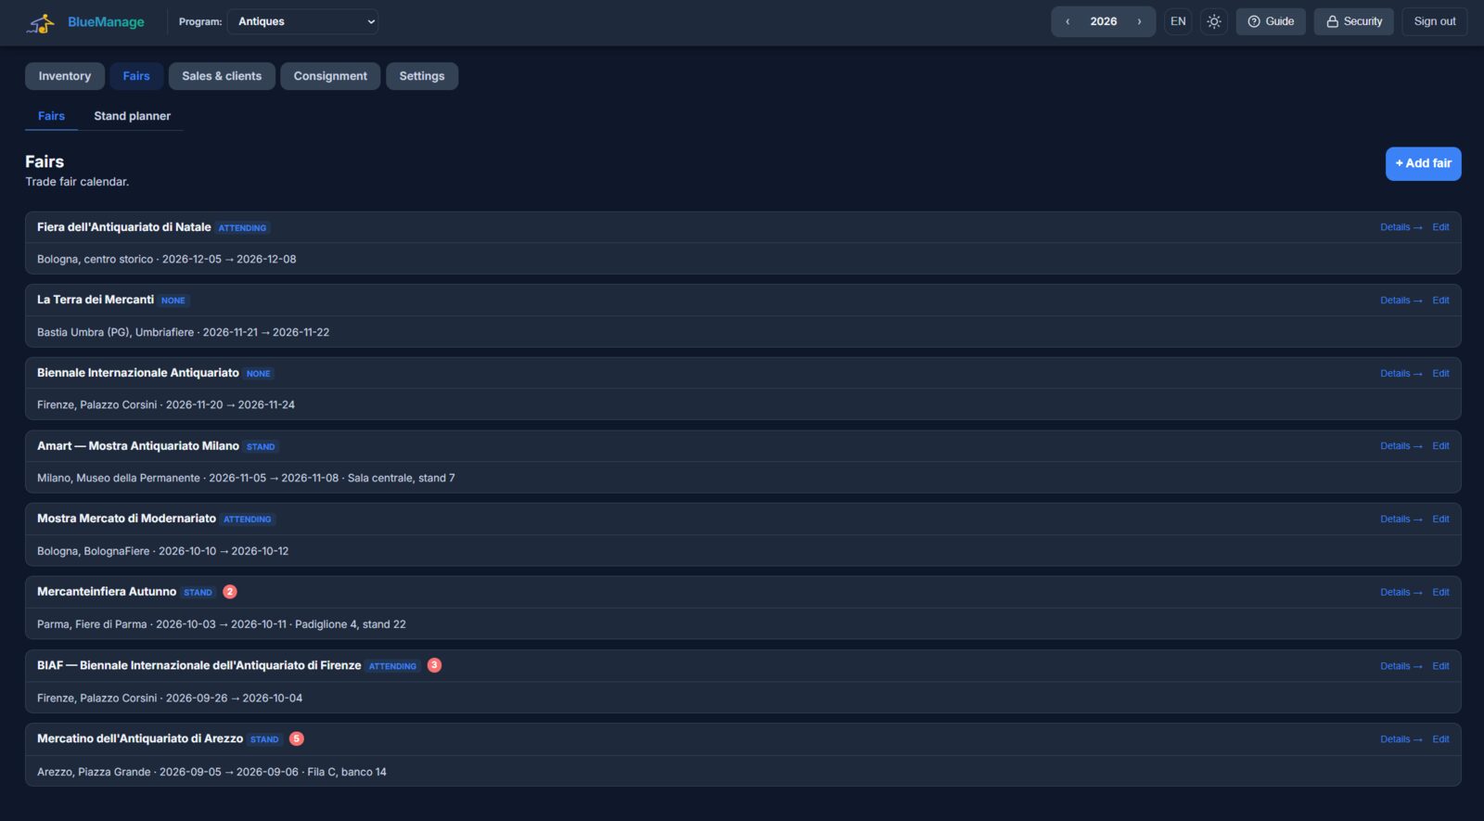
Task: Click red badge 2 on Mercanteinfiera Autunno
Action: (x=230, y=592)
